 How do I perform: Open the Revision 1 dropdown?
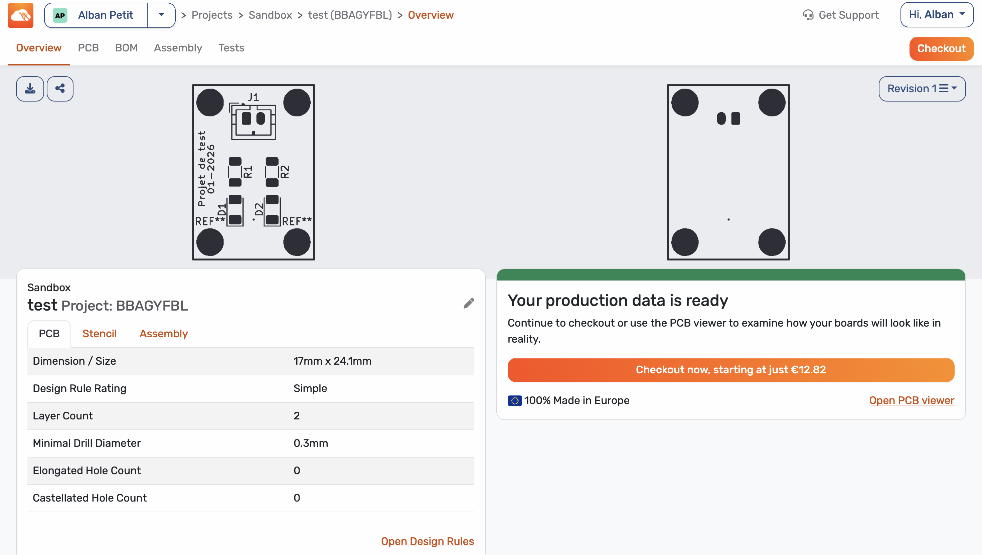point(922,89)
